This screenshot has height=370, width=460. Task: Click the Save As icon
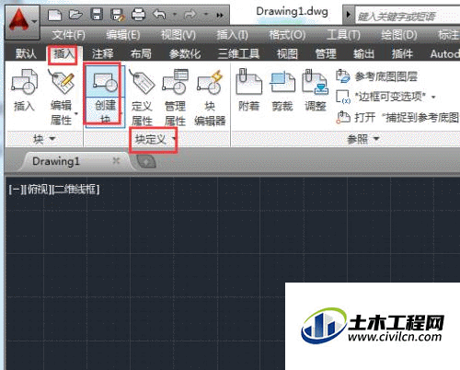tap(118, 15)
